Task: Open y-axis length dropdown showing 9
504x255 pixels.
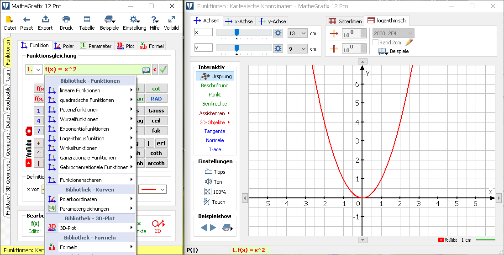Action: [298, 49]
